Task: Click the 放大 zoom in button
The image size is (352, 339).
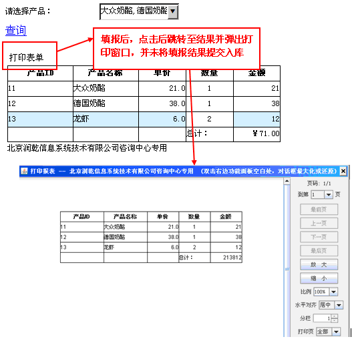Action: pos(319,264)
